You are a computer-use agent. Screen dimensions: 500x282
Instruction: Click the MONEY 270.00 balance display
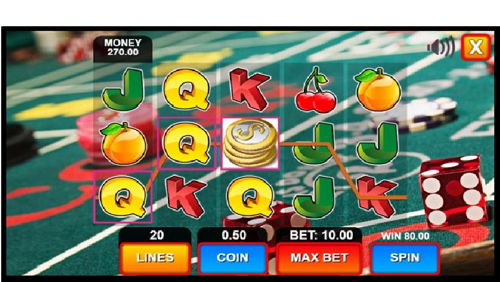click(123, 48)
